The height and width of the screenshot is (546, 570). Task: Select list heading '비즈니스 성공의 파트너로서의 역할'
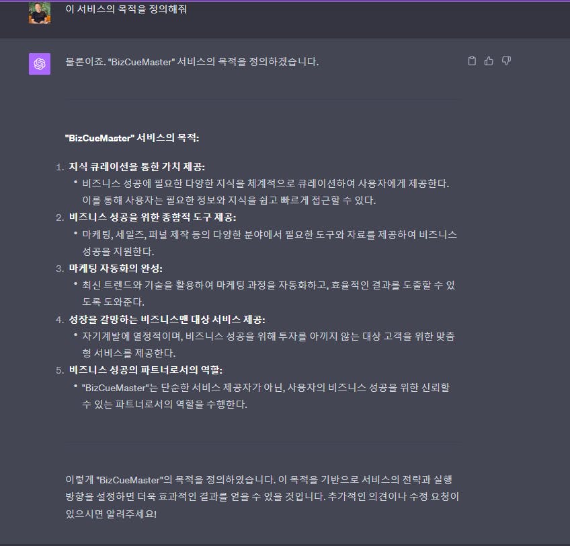(145, 370)
